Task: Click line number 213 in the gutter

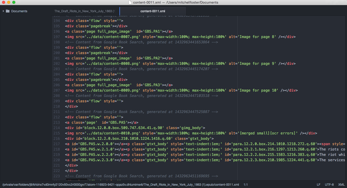Action: point(57,122)
